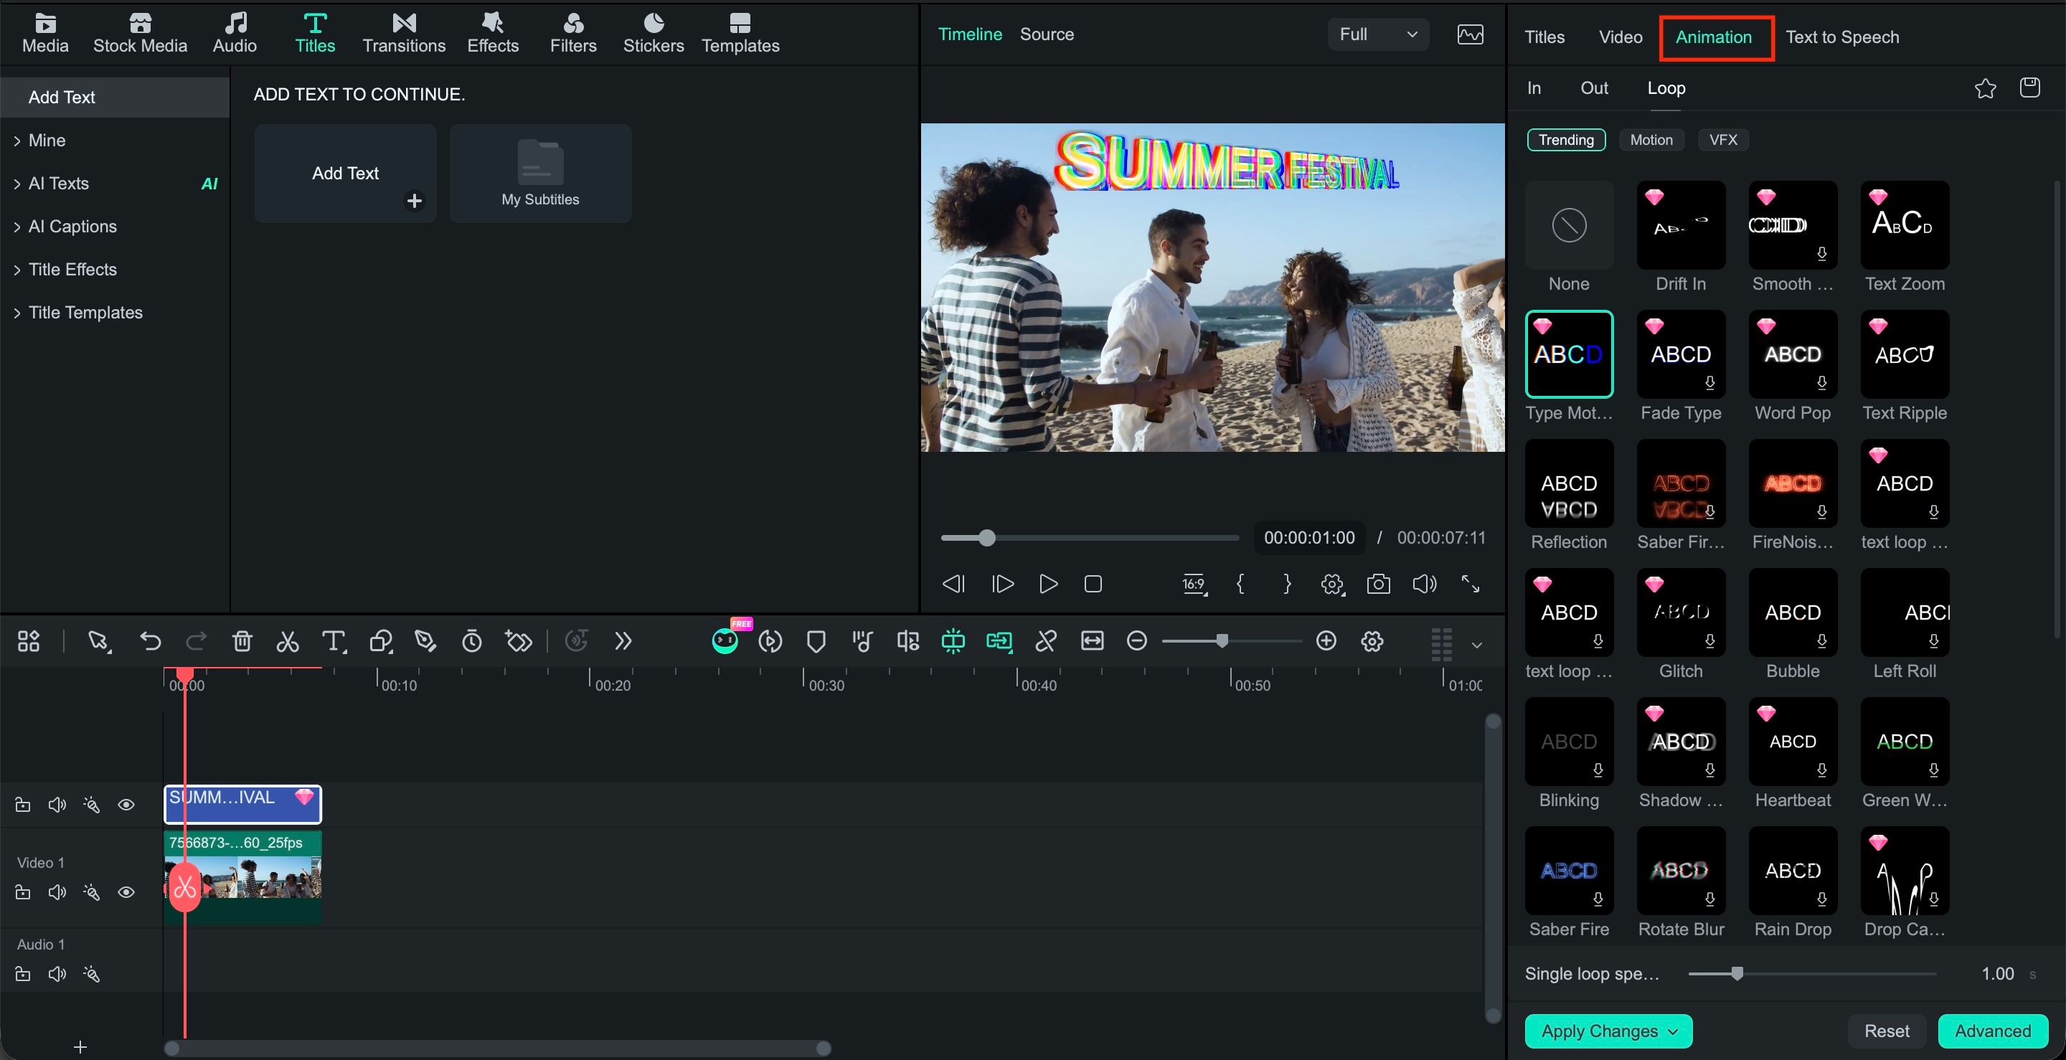Zoom out timeline with minus icon
Screen dimensions: 2066x1060
[1136, 640]
